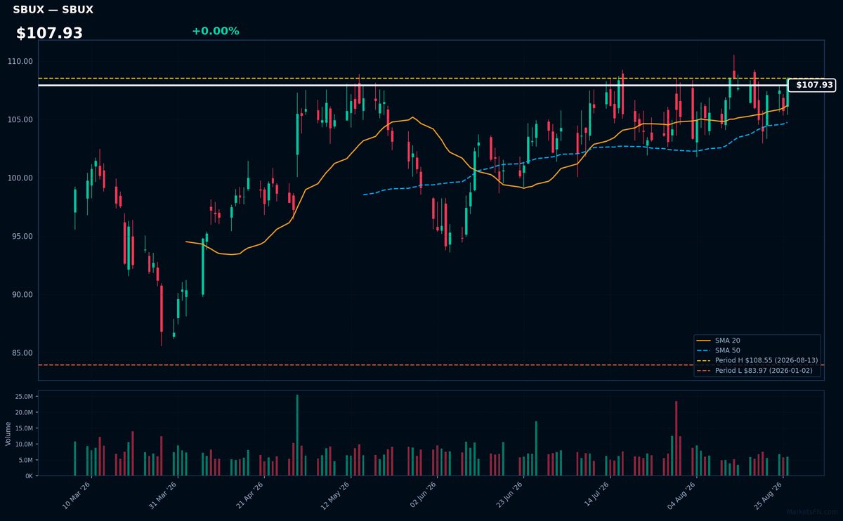This screenshot has height=521, width=843.
Task: Click the tall red volume spike near 04 Aug
Action: tap(676, 439)
